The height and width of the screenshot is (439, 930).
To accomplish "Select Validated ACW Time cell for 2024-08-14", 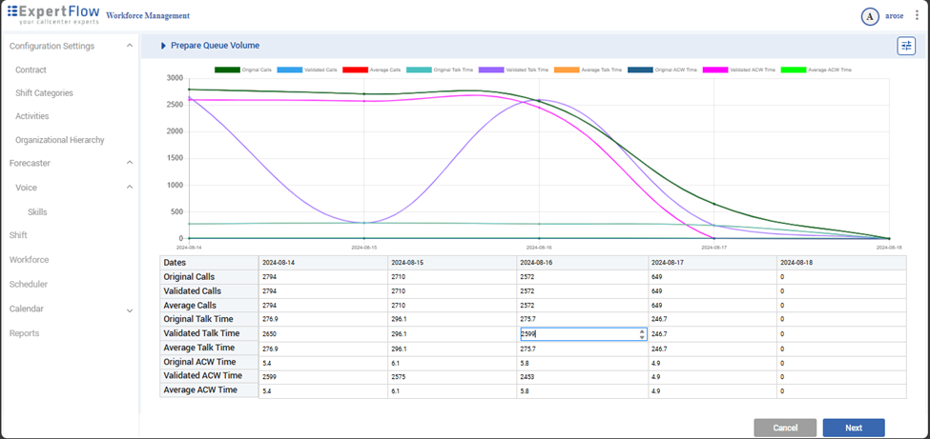I will pos(322,376).
